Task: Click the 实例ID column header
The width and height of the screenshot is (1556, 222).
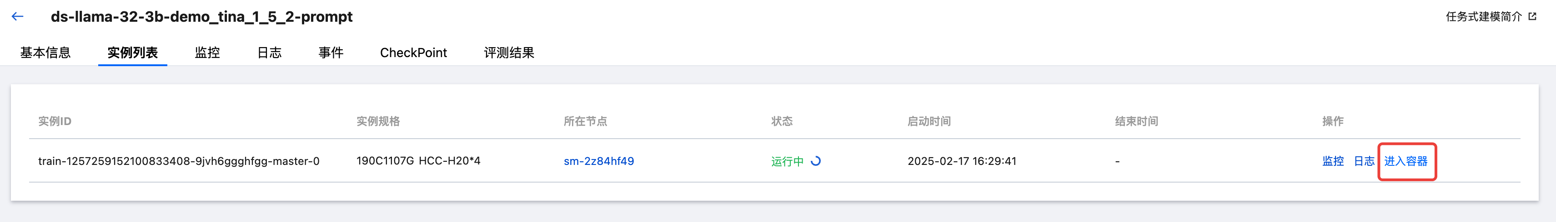Action: (55, 121)
